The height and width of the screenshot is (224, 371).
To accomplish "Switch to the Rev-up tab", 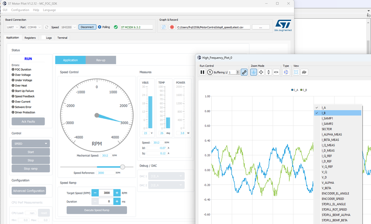I will tap(101, 60).
